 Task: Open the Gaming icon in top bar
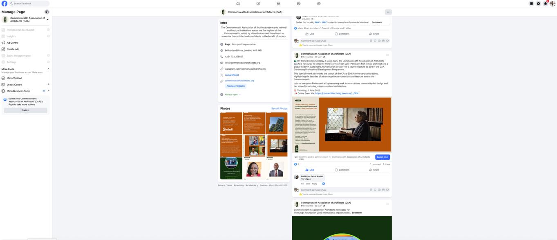[319, 4]
